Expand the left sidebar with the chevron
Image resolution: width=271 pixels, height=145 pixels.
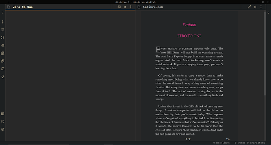(x=2, y=13)
